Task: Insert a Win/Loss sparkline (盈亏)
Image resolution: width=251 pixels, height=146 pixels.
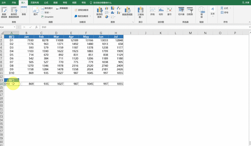Action: tap(169, 11)
